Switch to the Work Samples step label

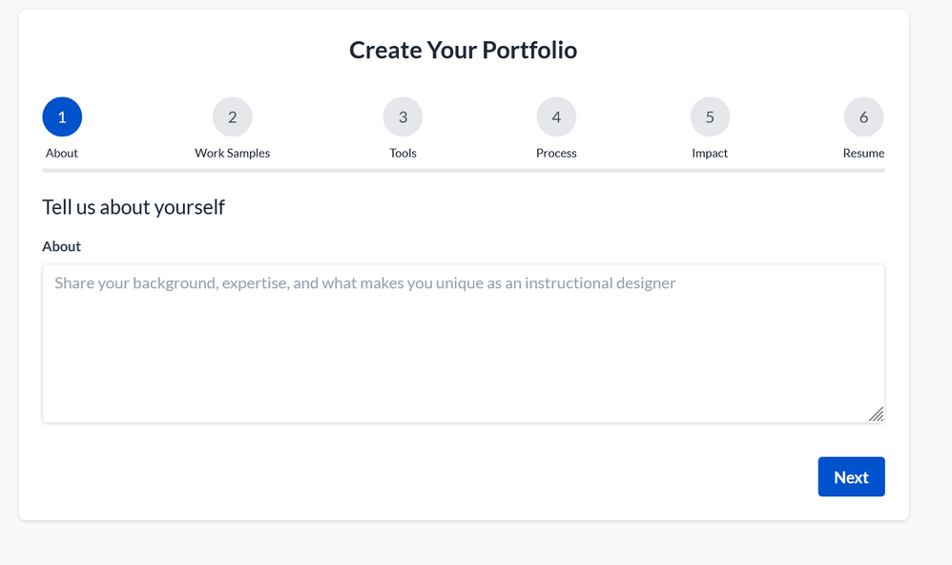coord(232,153)
